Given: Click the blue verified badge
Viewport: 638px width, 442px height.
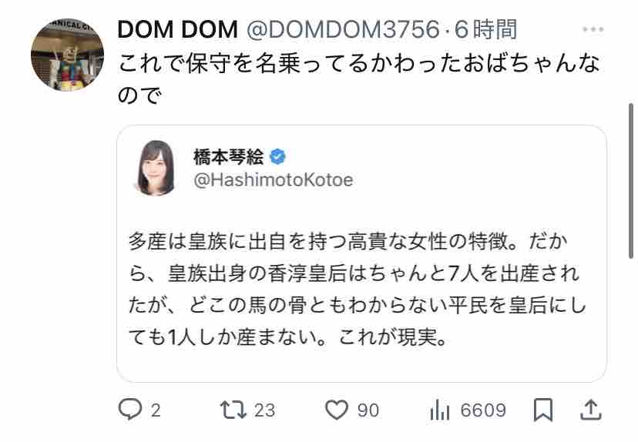Looking at the screenshot, I should pyautogui.click(x=277, y=156).
